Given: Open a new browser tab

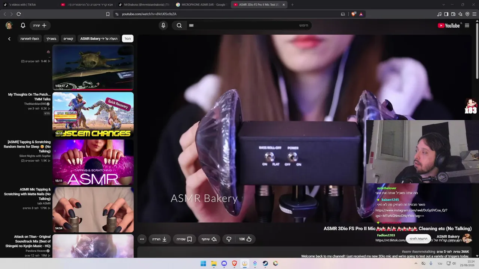Looking at the screenshot, I should coord(292,4).
